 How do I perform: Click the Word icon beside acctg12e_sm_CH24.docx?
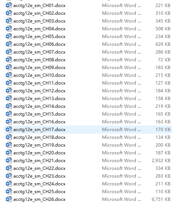(x=9, y=184)
